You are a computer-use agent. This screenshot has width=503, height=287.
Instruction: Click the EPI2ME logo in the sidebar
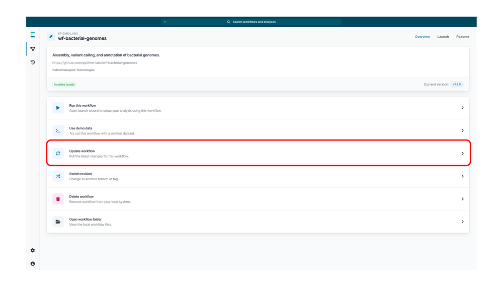[x=32, y=35]
